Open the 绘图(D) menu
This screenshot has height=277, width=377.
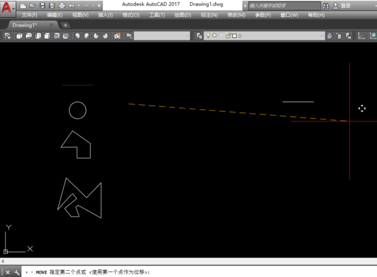(183, 15)
